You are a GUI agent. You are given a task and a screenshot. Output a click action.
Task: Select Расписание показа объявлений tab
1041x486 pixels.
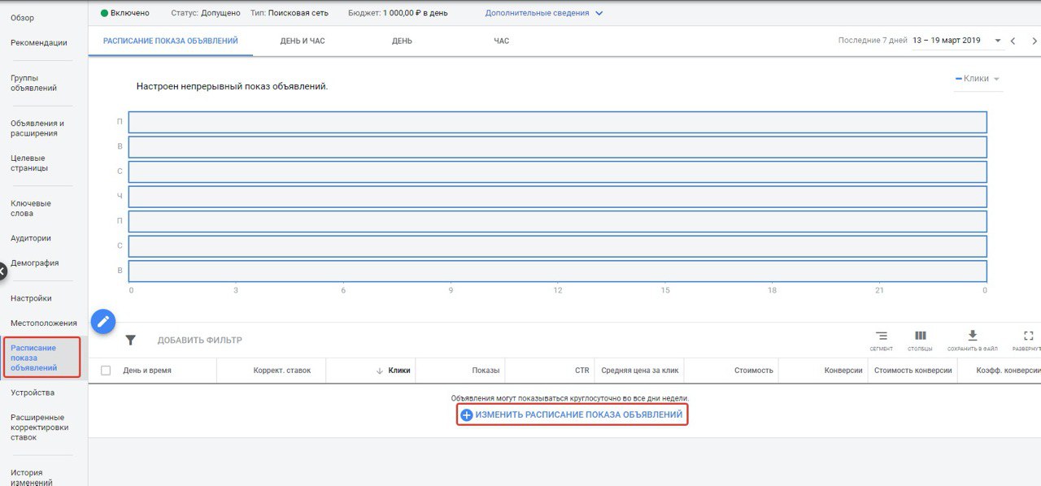(x=171, y=41)
